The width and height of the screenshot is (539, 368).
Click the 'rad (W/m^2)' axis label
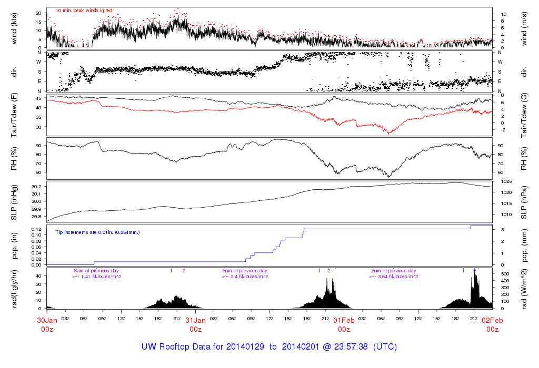524,289
